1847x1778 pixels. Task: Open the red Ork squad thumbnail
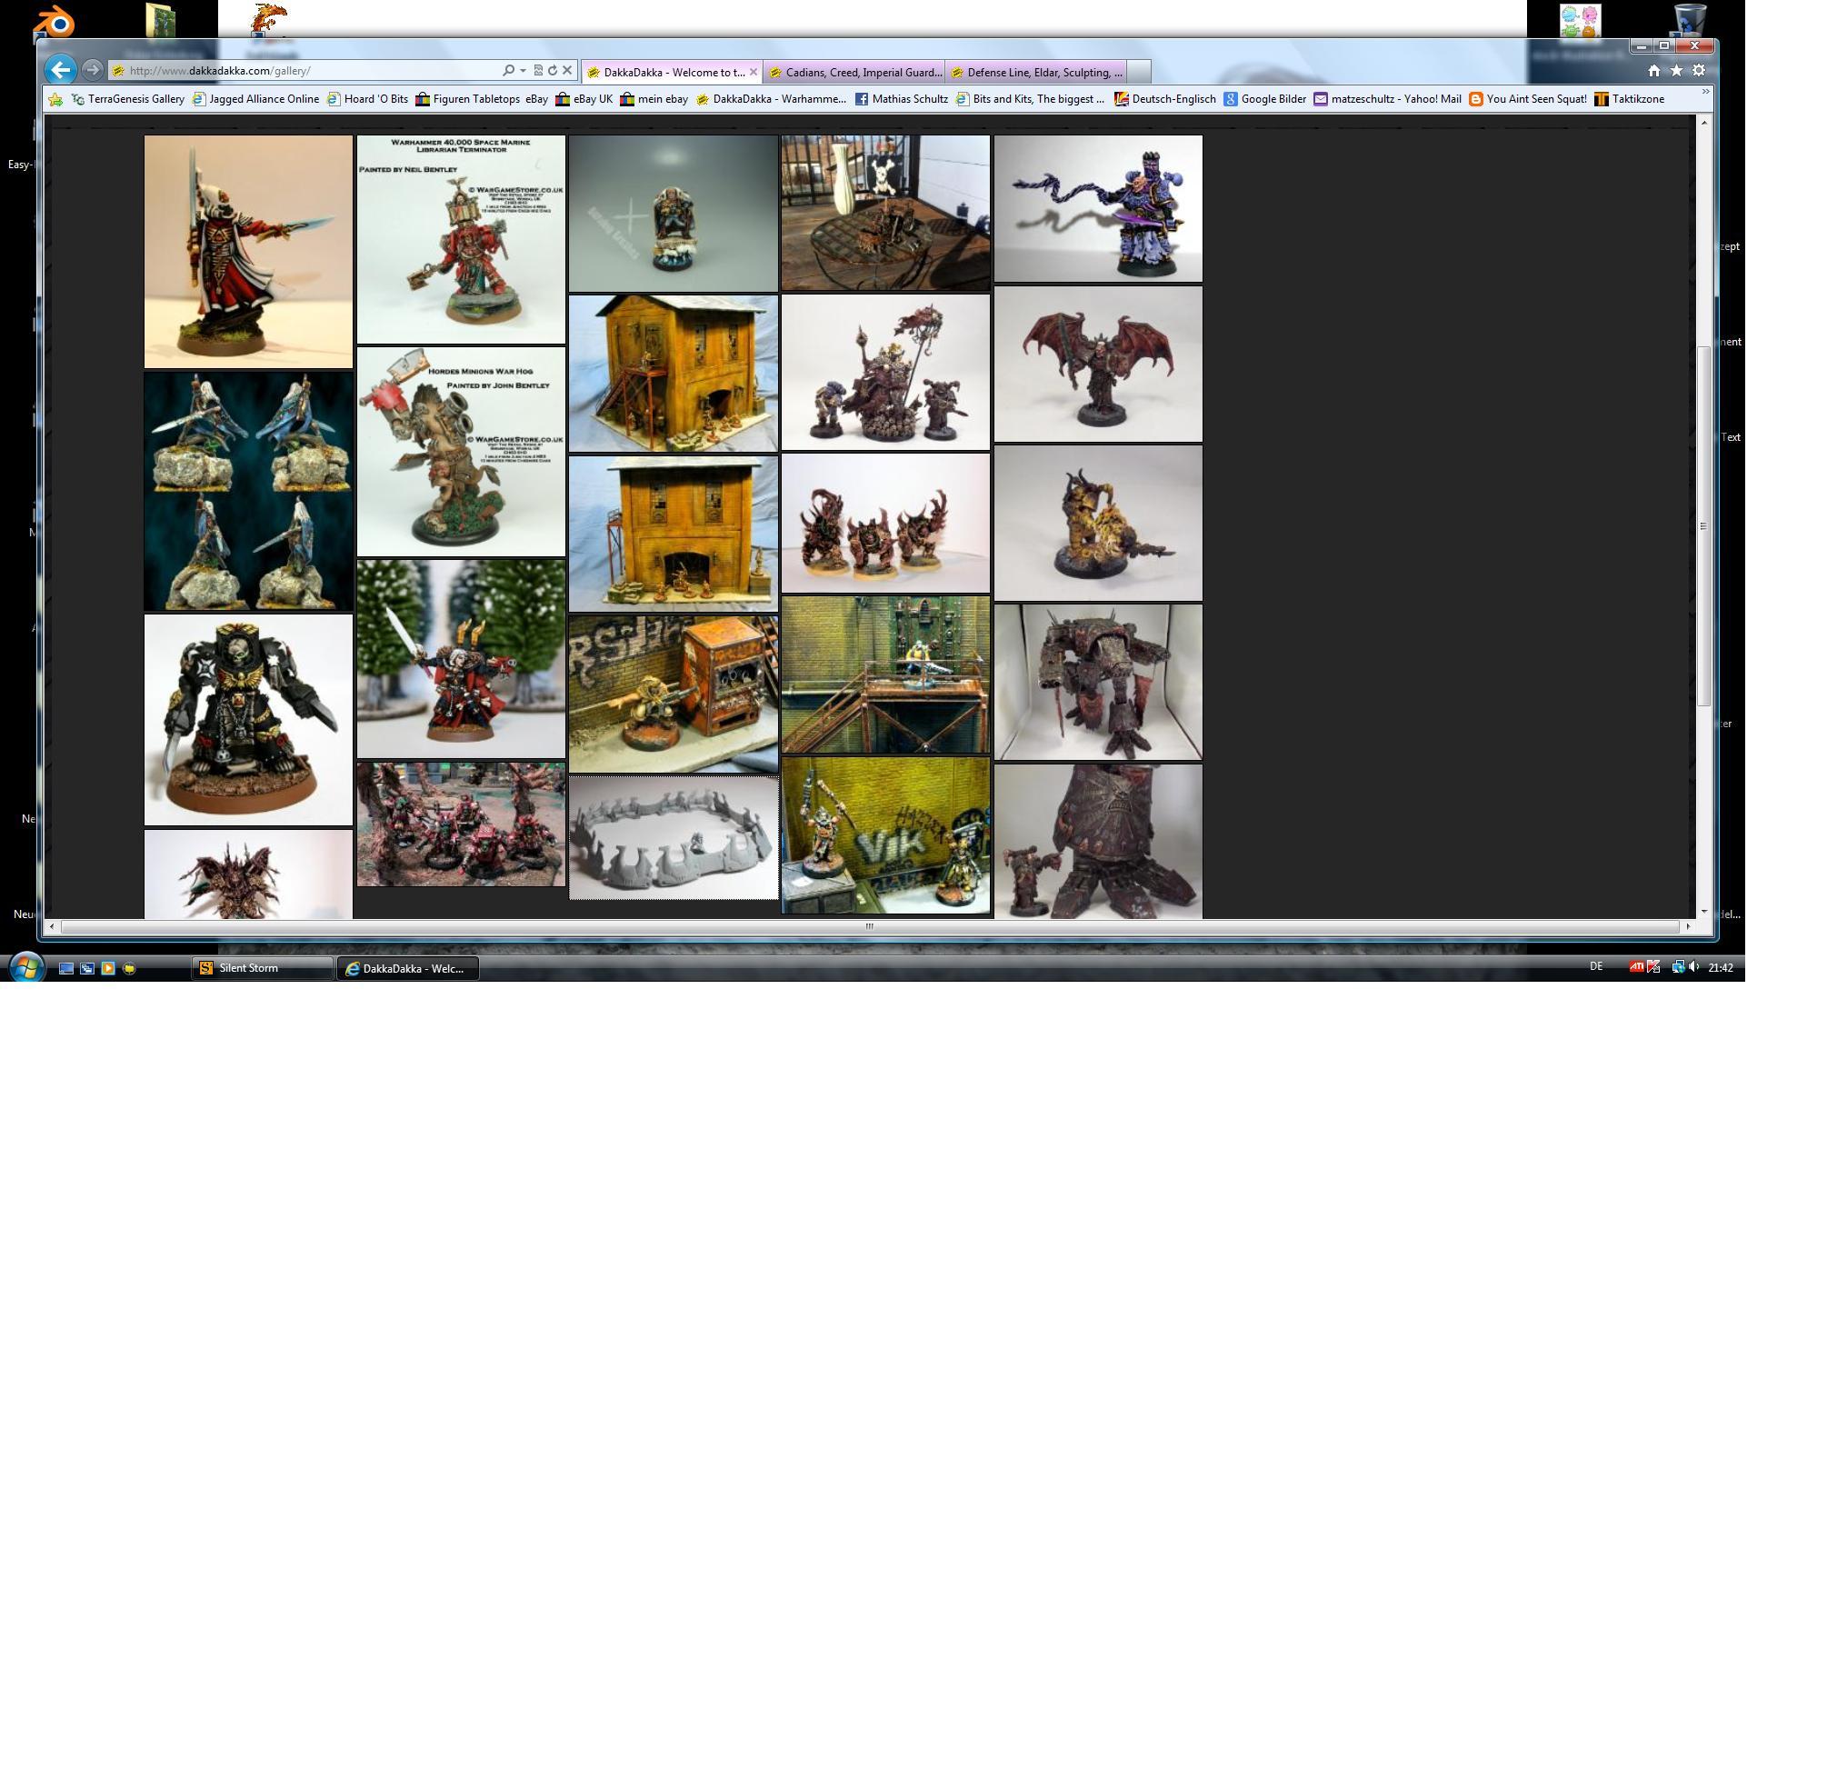pyautogui.click(x=461, y=824)
